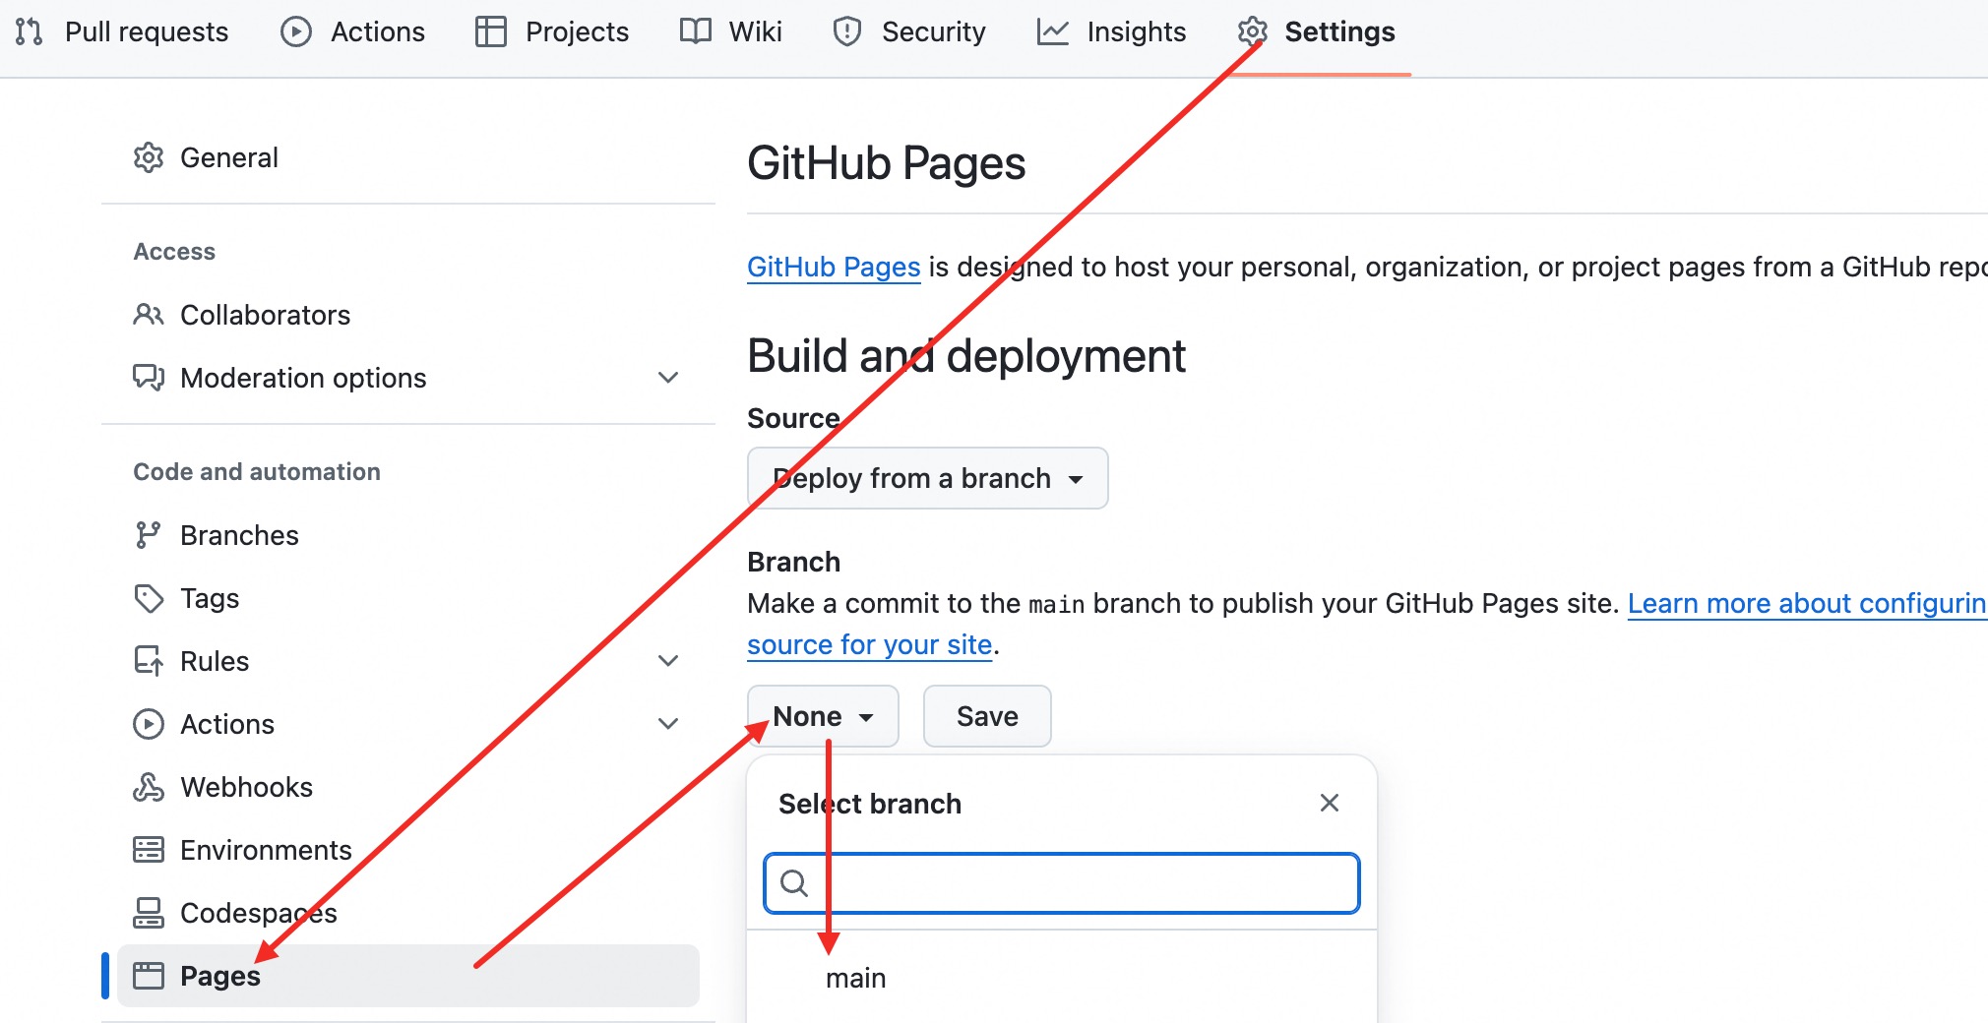The width and height of the screenshot is (1988, 1023).
Task: Expand the Moderation options chevron
Action: pyautogui.click(x=668, y=378)
